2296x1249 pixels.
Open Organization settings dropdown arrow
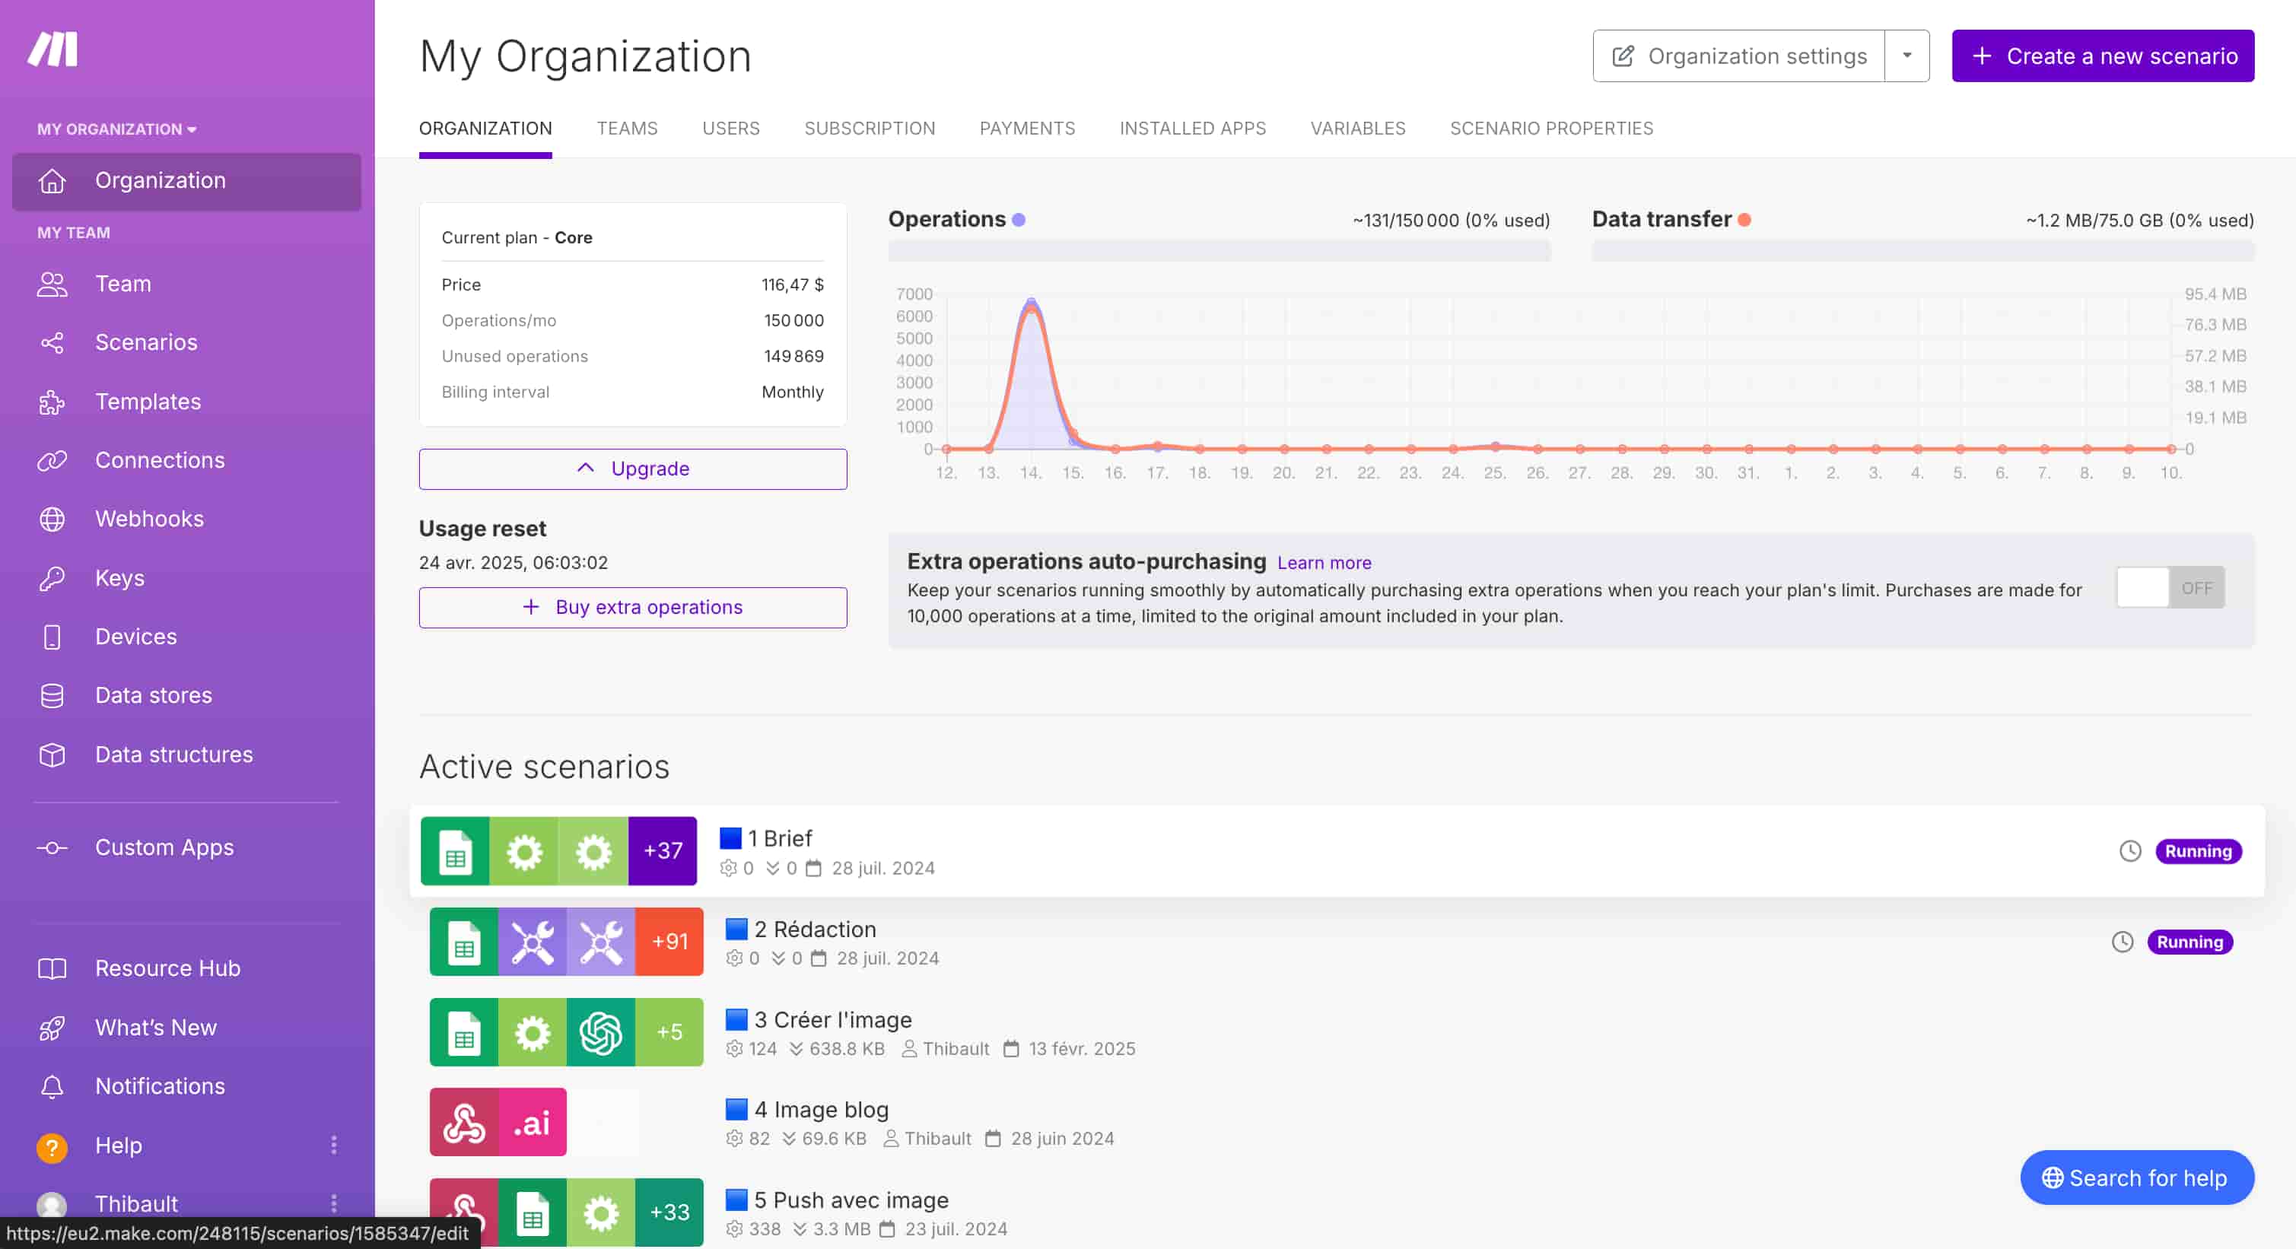point(1906,56)
